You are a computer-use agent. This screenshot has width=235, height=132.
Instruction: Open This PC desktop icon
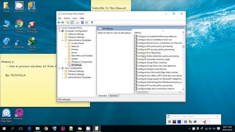click(x=6, y=25)
